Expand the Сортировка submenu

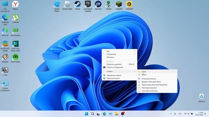coord(120,54)
